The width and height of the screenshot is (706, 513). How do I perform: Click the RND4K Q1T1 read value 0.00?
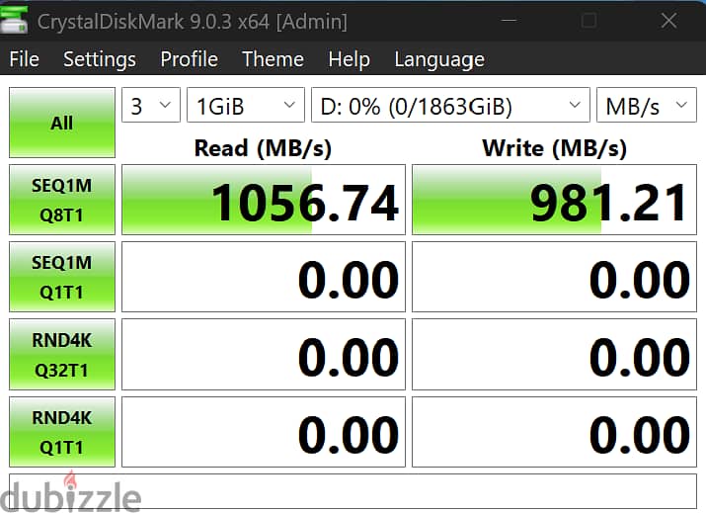pyautogui.click(x=264, y=432)
